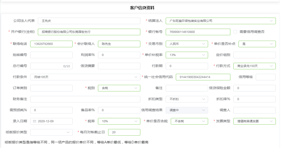
Task: Focus the 信贷保险金额 input field
Action: [255, 88]
